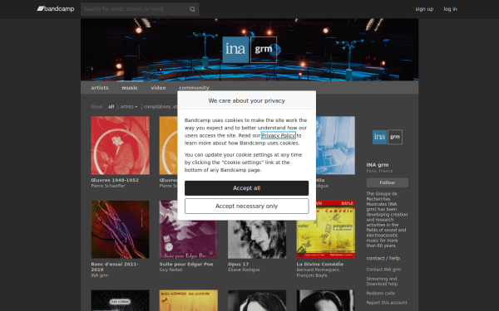Open the jean schwarz don quichotte cover

189,300
